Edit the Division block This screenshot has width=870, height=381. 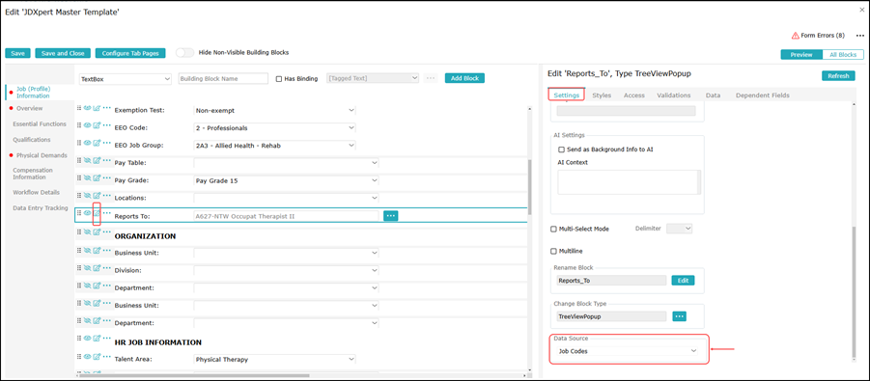97,269
